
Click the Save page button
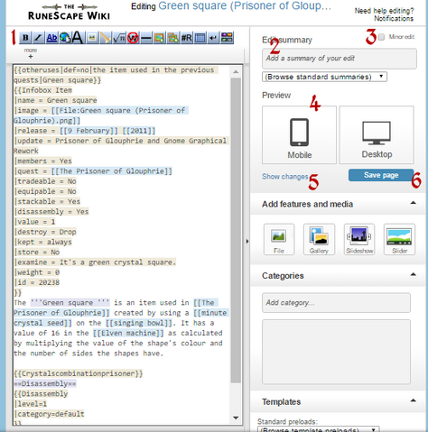[381, 175]
